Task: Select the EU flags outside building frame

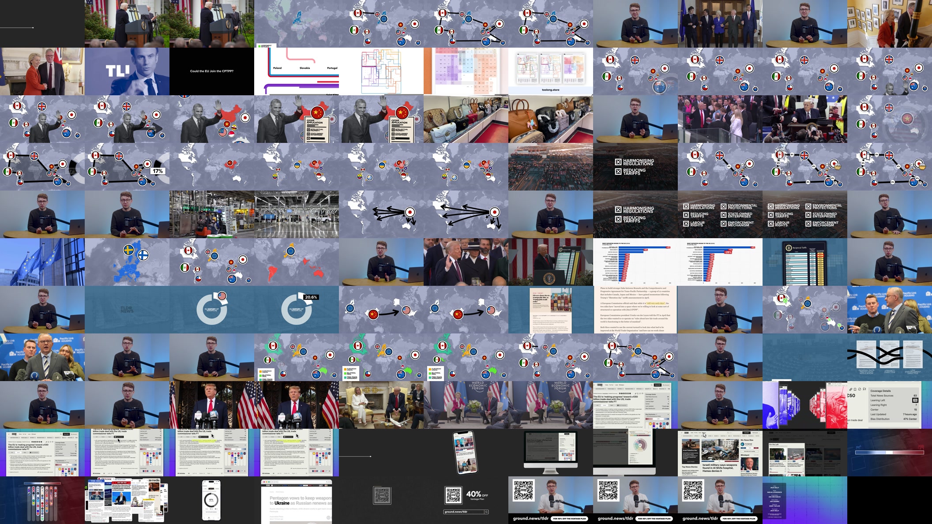Action: [42, 262]
